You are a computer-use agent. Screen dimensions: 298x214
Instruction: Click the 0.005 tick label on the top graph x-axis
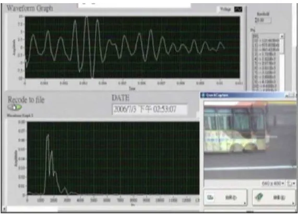(122, 83)
